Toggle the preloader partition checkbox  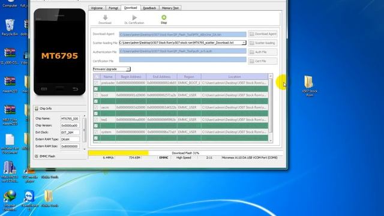coord(96,83)
